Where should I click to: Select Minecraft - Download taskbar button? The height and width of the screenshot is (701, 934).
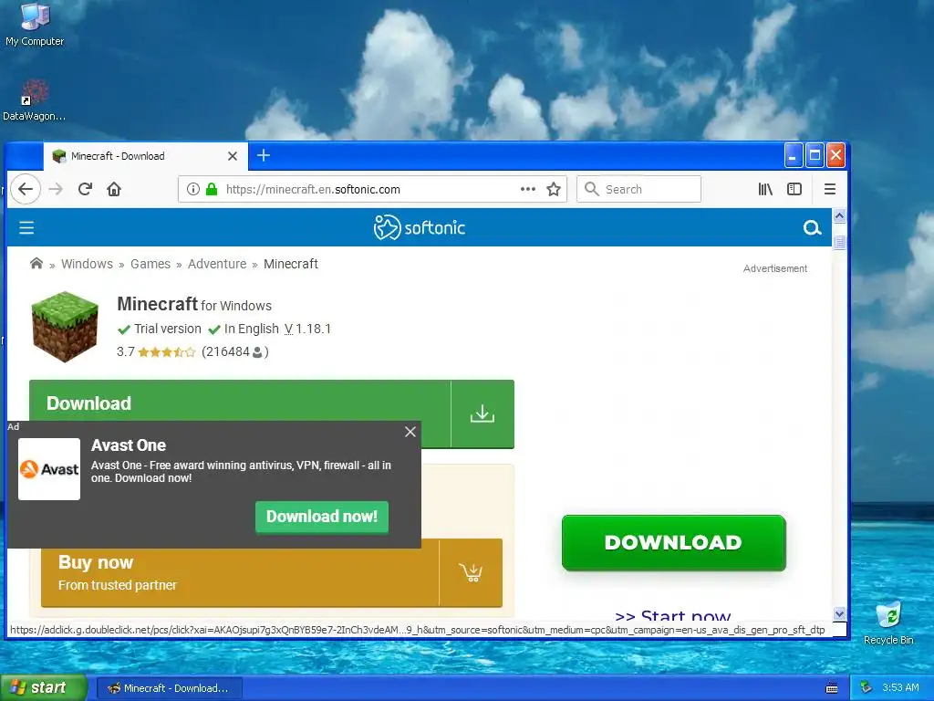[169, 688]
